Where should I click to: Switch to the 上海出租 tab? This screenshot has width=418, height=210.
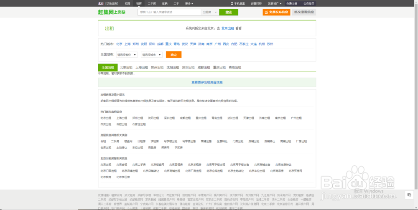click(x=142, y=68)
